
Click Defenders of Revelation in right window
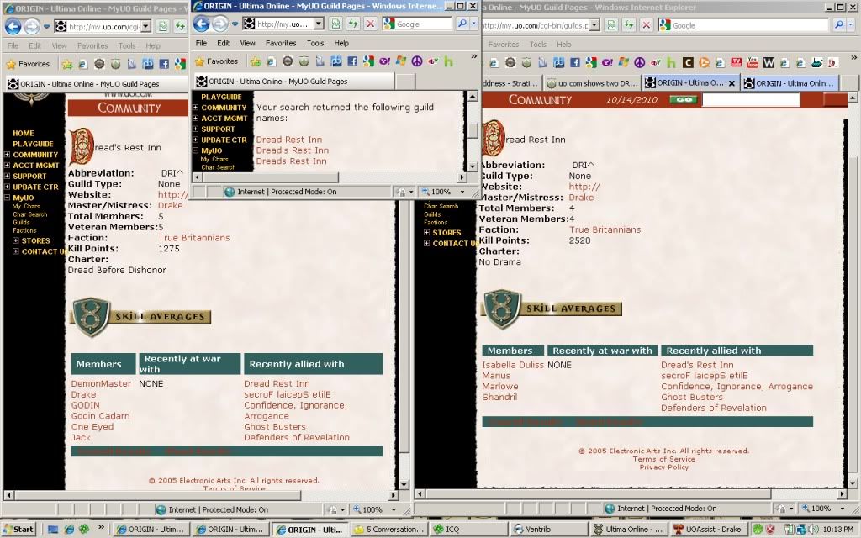713,408
